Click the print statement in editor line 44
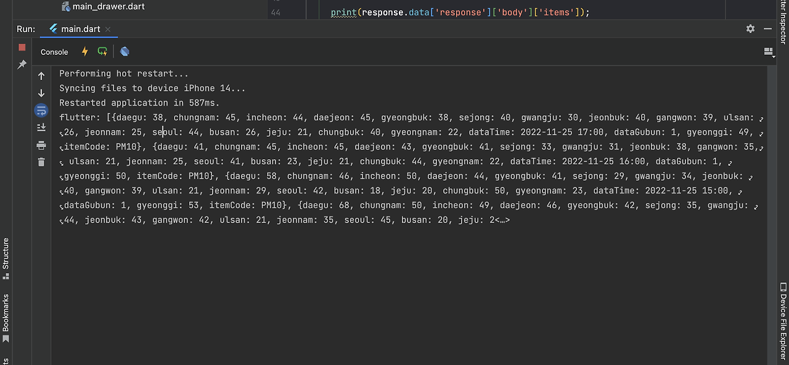 (460, 12)
